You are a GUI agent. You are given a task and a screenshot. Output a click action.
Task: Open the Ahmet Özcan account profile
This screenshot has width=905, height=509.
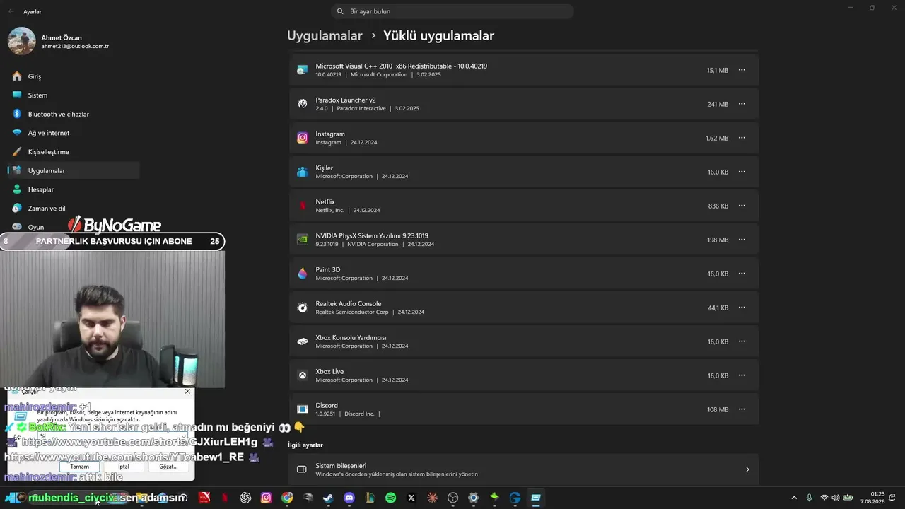click(59, 41)
